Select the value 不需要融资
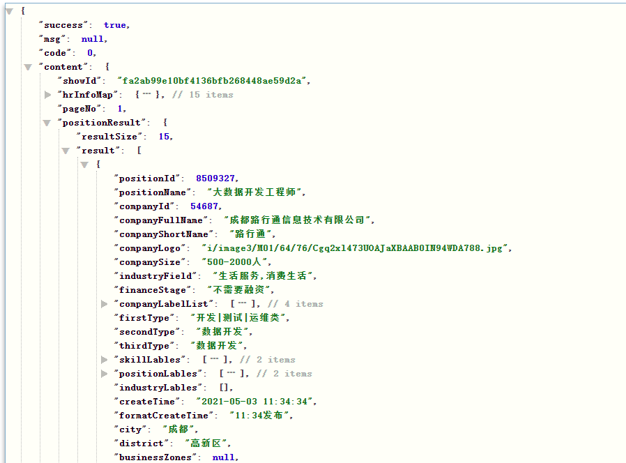Screen dimensions: 626x463 point(238,290)
